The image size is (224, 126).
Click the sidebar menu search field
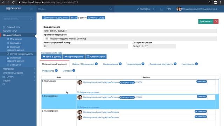point(18,19)
